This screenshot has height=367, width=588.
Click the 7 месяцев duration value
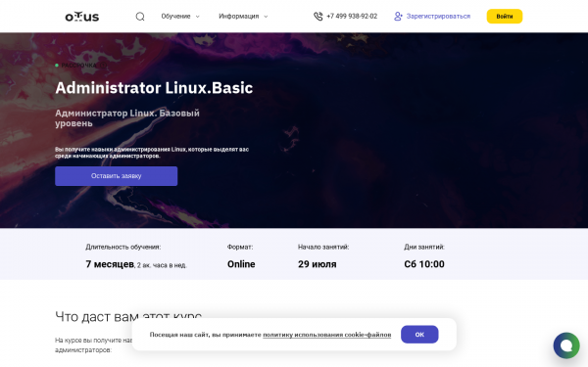pos(110,264)
